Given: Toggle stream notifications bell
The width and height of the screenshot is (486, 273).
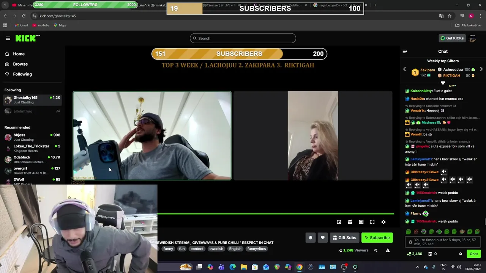Looking at the screenshot, I should coord(310,238).
